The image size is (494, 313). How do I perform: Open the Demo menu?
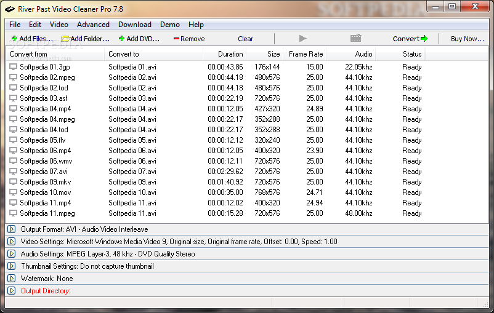click(170, 25)
